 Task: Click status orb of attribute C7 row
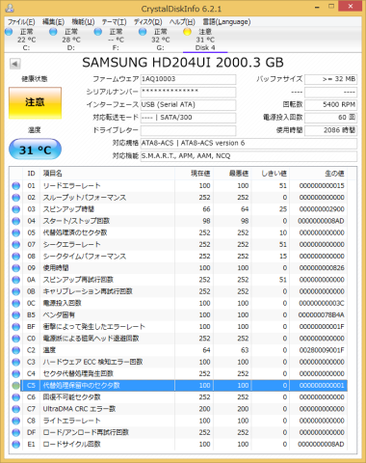[15, 409]
